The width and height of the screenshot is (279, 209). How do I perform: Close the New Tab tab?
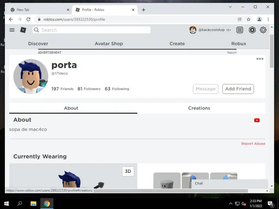point(68,10)
